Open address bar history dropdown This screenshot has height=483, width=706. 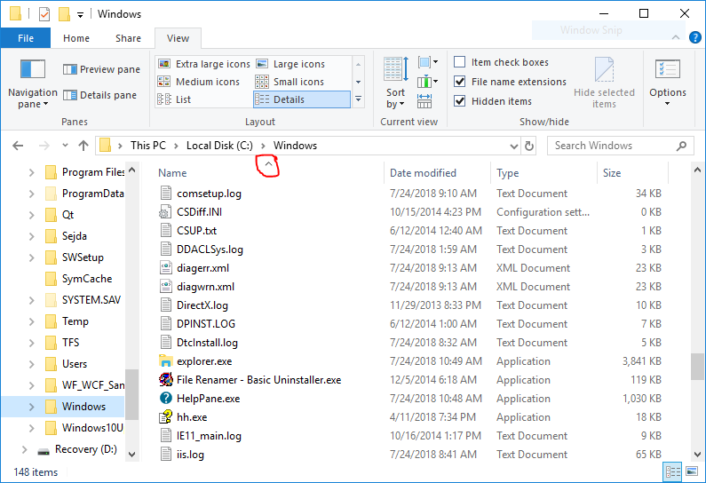(514, 146)
